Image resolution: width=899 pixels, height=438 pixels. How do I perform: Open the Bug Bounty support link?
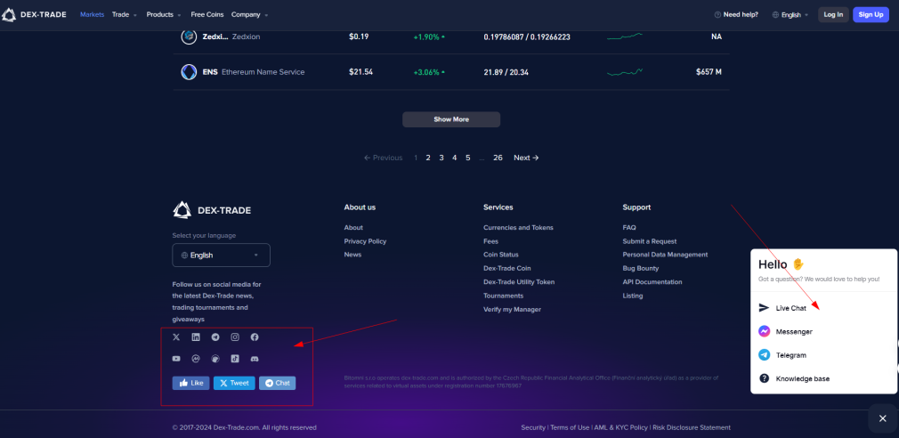tap(640, 268)
